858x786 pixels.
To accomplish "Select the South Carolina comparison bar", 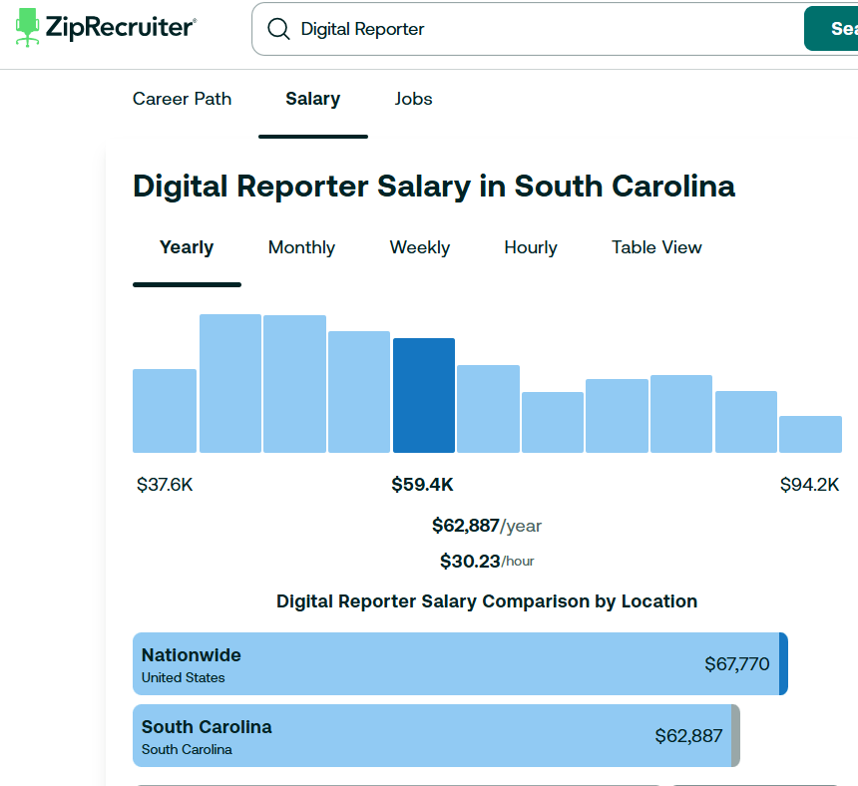I will pos(436,735).
